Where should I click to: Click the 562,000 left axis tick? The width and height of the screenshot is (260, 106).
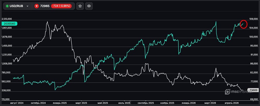[7, 81]
